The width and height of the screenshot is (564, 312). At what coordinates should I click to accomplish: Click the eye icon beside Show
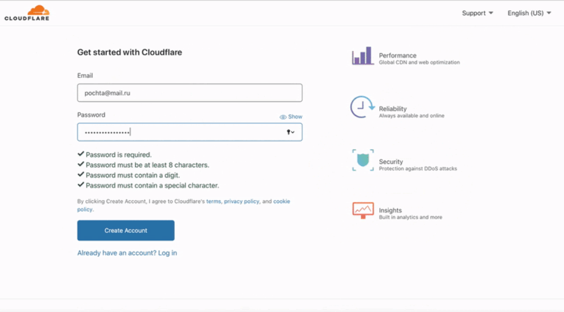283,117
